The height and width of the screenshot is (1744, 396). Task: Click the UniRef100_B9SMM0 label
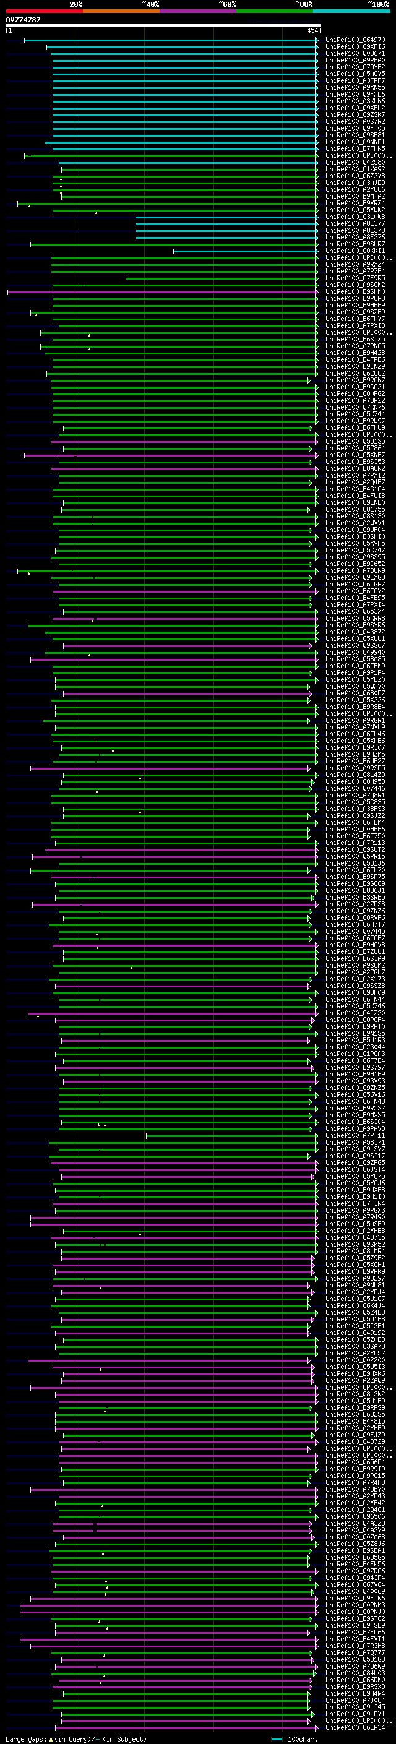(355, 292)
